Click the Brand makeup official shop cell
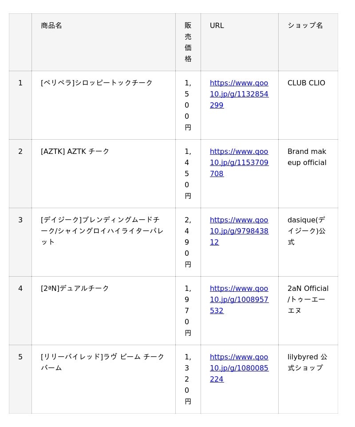Image resolution: width=355 pixels, height=427 pixels. click(x=307, y=157)
